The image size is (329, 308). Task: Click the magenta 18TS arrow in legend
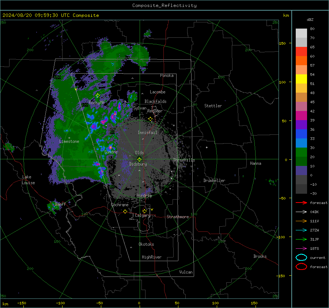[301, 249]
